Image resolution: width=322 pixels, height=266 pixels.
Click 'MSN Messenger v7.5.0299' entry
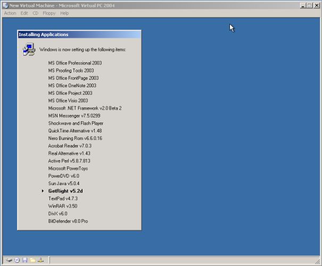(75, 116)
